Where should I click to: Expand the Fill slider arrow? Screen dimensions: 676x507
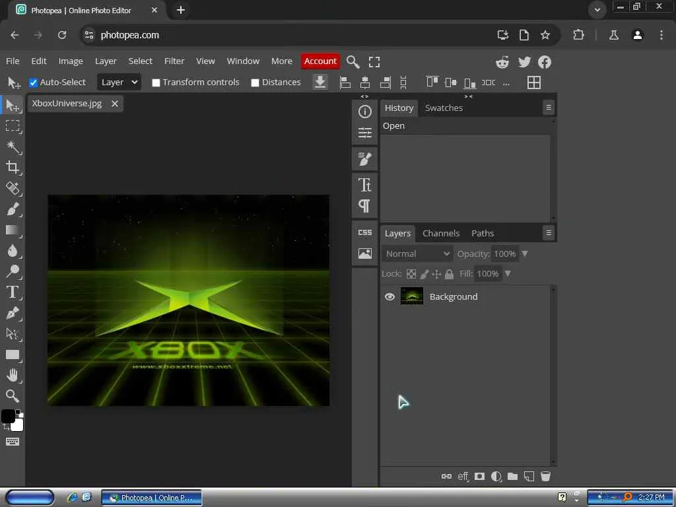[508, 273]
